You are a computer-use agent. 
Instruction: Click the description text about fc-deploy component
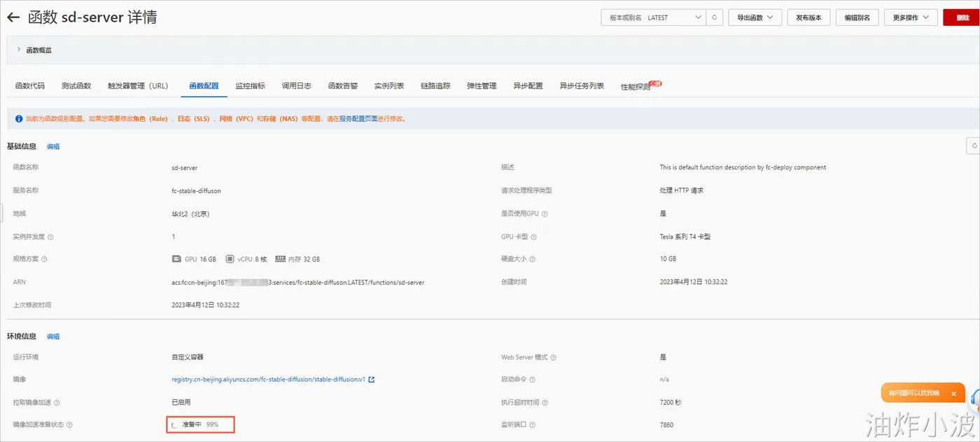pos(743,168)
